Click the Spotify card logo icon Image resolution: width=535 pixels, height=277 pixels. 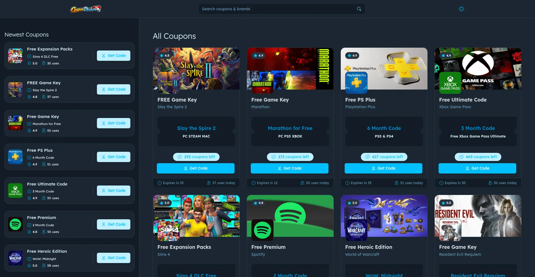[262, 230]
